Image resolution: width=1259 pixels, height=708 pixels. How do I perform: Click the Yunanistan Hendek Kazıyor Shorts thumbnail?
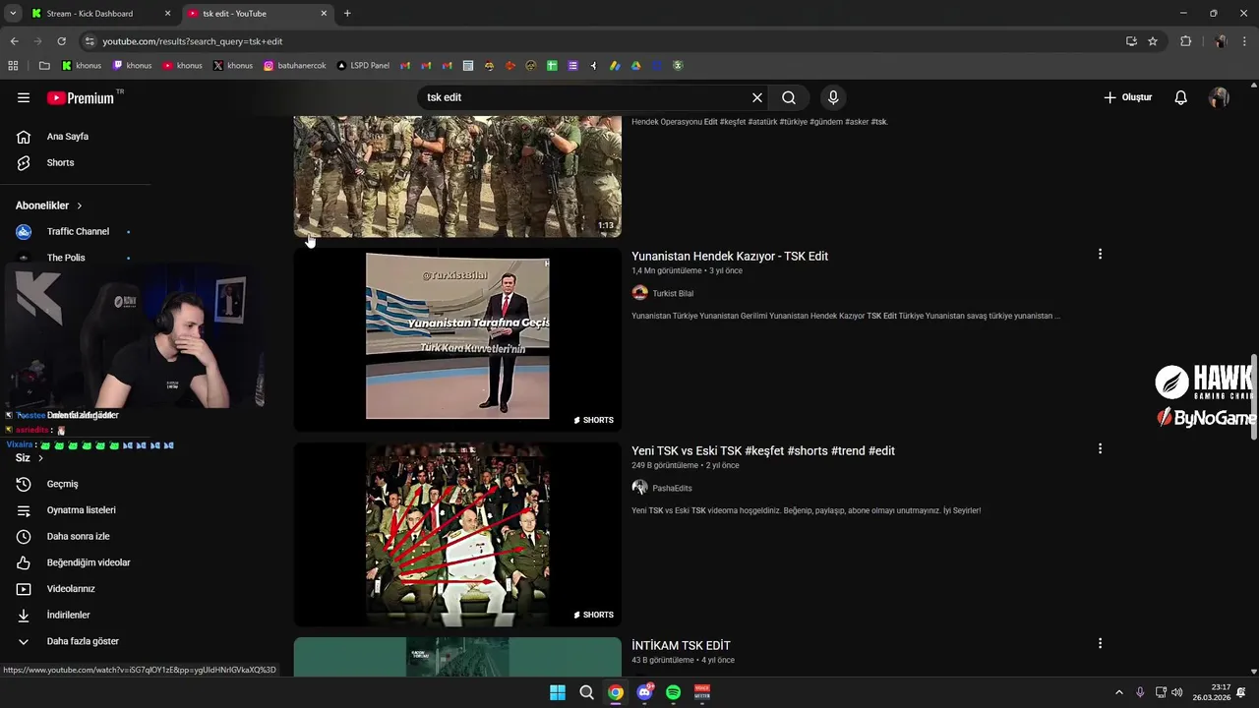click(457, 339)
